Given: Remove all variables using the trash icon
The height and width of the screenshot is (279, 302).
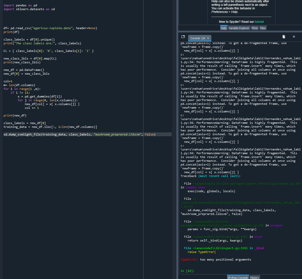Looking at the screenshot, I should [x=284, y=37].
